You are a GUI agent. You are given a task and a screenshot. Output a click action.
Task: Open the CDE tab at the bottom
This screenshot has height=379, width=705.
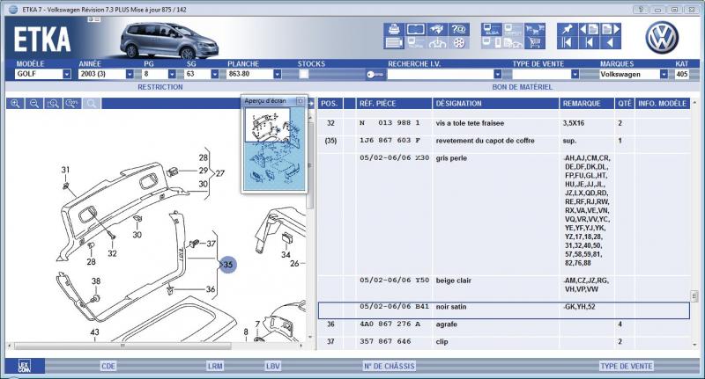click(x=108, y=366)
